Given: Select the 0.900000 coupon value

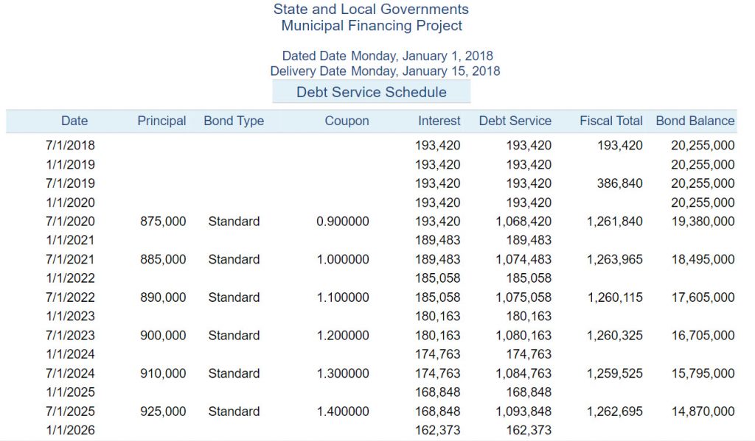Looking at the screenshot, I should 343,222.
